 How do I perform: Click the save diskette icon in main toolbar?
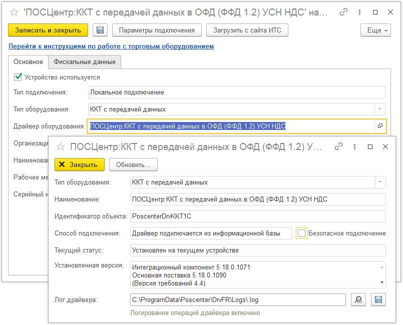tap(100, 30)
